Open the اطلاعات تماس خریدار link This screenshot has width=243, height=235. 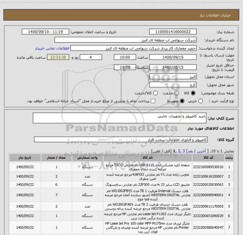52,49
